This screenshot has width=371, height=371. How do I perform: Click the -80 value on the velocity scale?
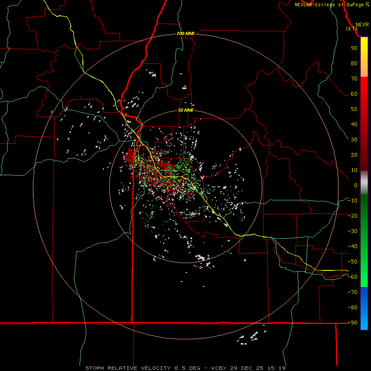coord(352,308)
